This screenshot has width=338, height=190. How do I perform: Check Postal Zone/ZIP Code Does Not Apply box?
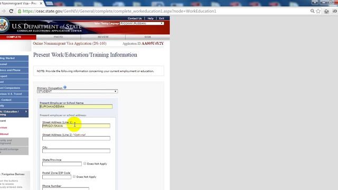[74, 176]
